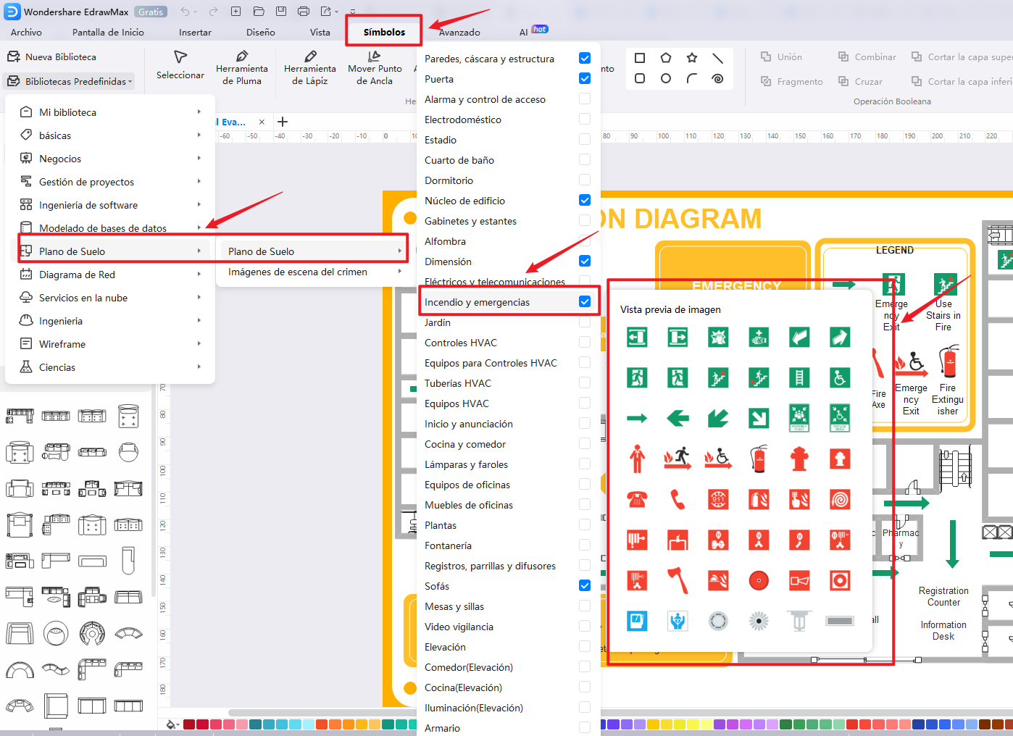Add a new document tab with plus
1013x736 pixels.
pos(283,122)
